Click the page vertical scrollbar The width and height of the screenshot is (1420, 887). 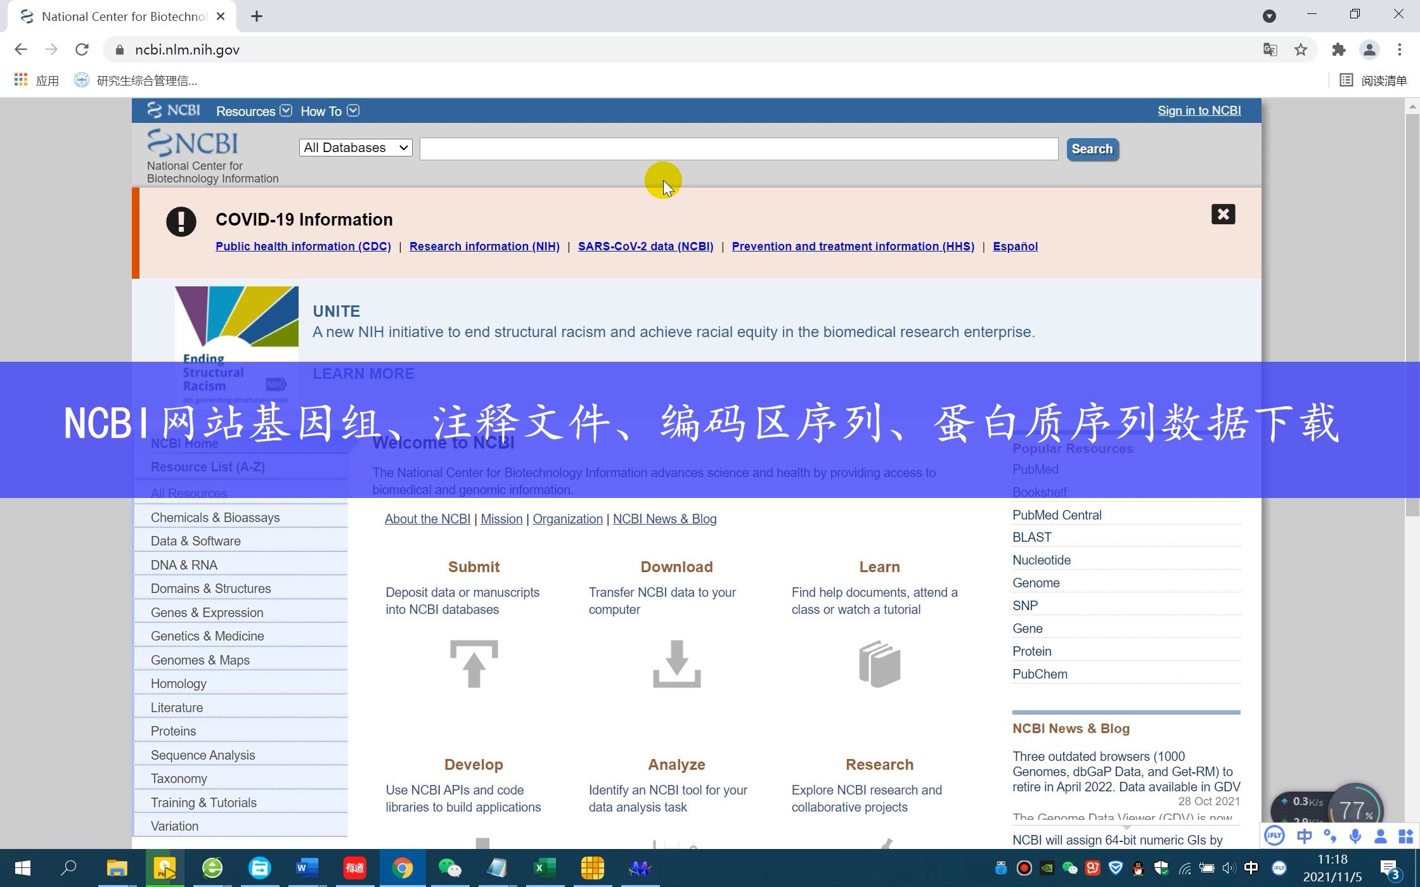click(1412, 315)
